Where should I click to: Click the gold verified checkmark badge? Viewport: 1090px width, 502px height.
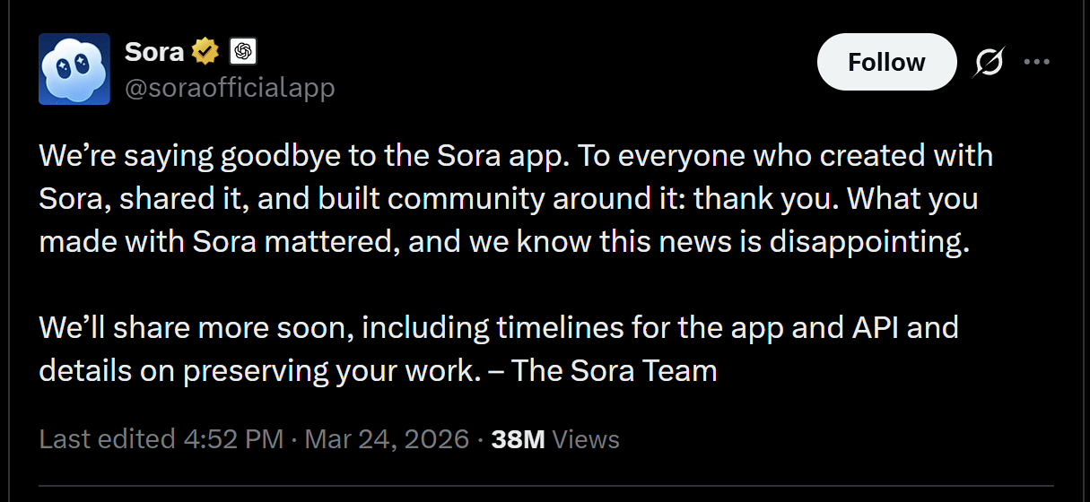point(206,52)
